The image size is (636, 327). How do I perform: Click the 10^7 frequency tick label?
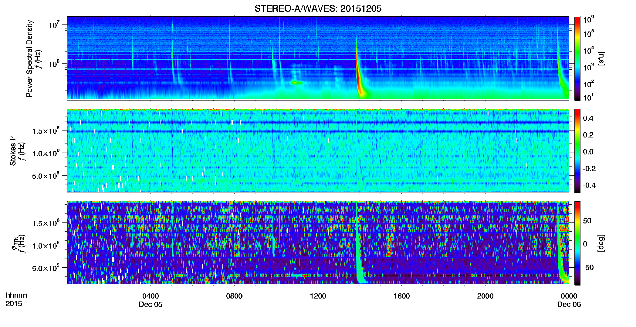click(53, 24)
